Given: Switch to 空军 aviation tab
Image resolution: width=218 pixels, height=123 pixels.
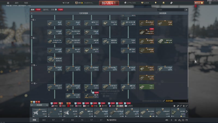Looking at the screenshot, I should [53, 10].
